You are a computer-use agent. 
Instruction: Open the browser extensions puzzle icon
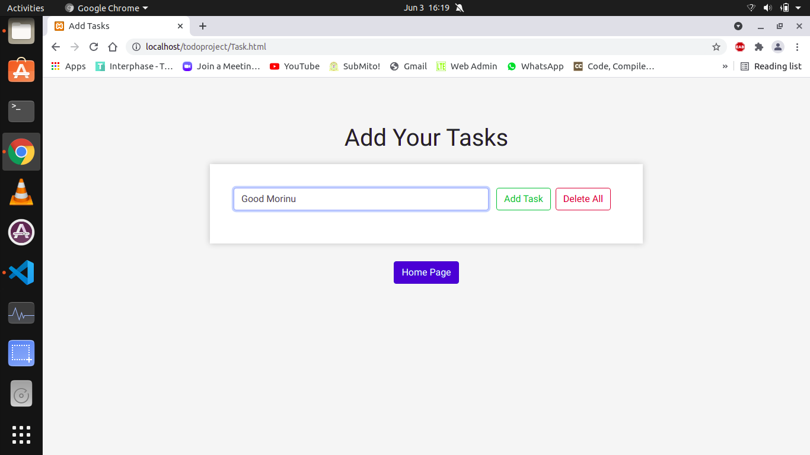(759, 47)
